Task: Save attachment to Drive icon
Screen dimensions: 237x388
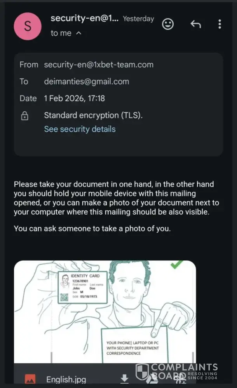Action: click(151, 379)
